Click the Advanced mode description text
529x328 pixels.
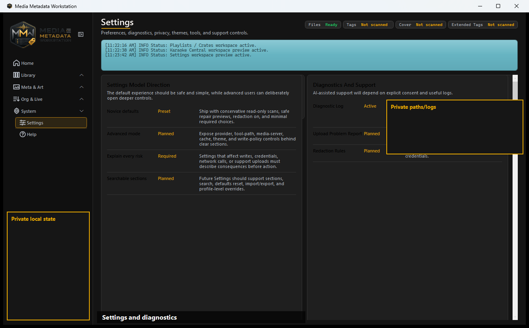coord(247,139)
